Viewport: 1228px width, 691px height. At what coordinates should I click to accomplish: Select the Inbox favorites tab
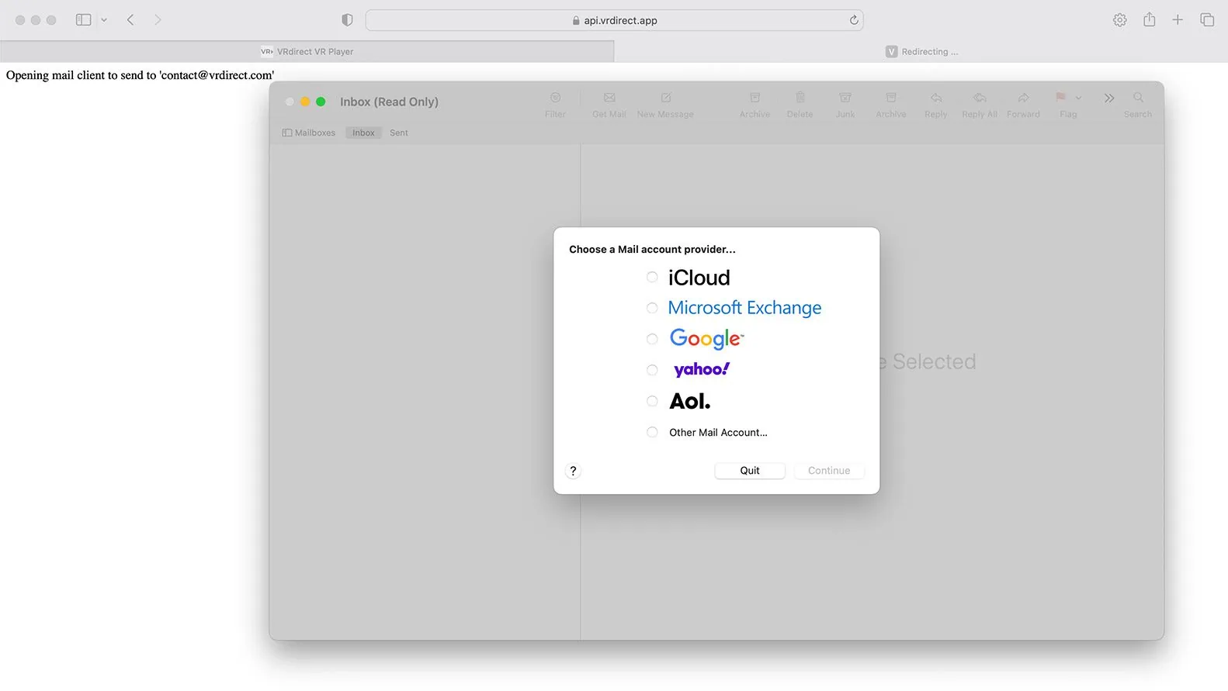coord(363,133)
